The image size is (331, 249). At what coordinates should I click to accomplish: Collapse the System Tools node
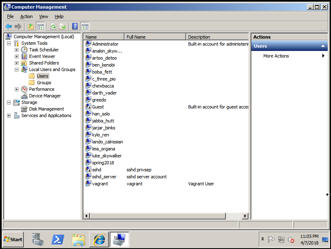click(9, 43)
